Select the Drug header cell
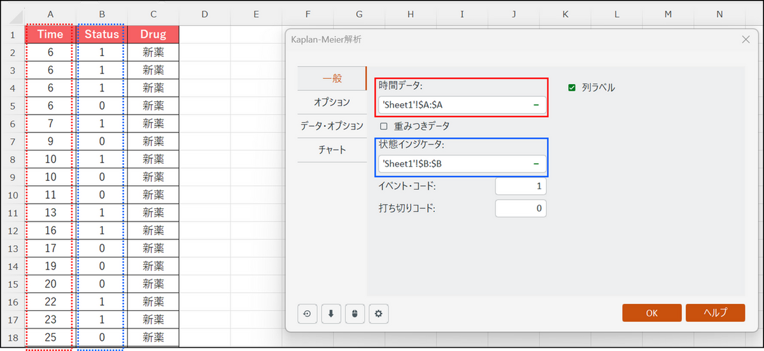This screenshot has height=351, width=764. pos(153,34)
